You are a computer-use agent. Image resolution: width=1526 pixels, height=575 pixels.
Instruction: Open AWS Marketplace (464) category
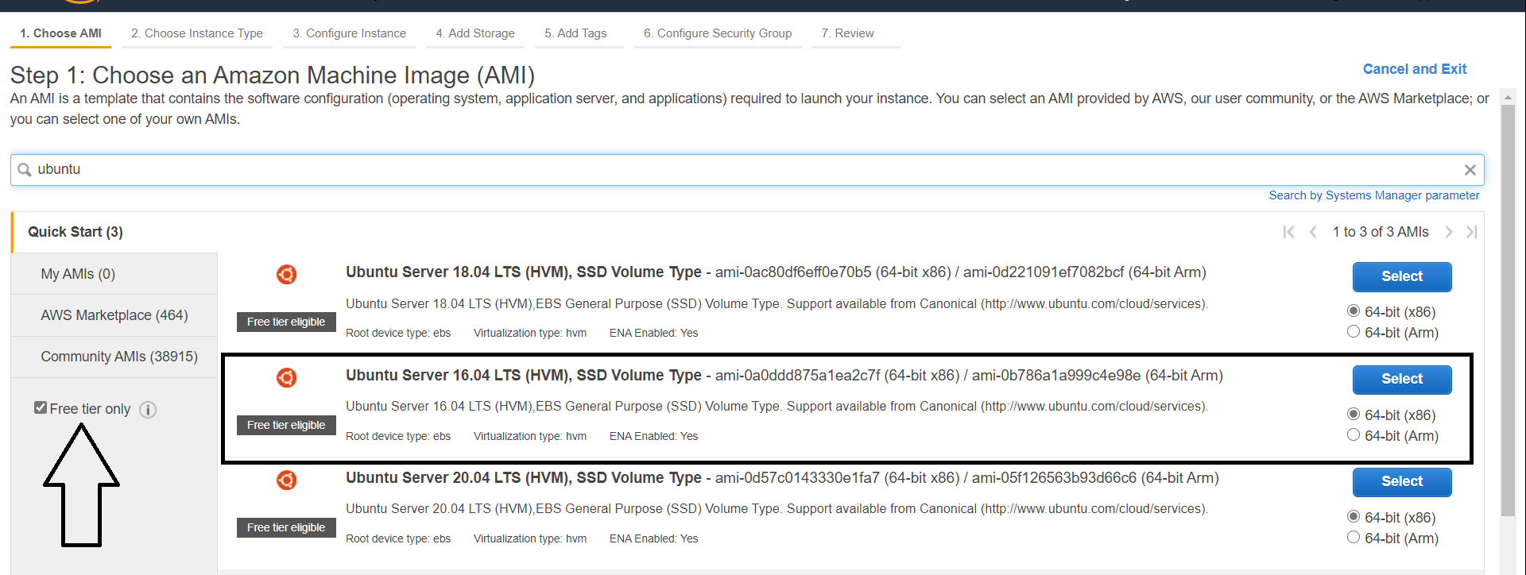pyautogui.click(x=114, y=315)
